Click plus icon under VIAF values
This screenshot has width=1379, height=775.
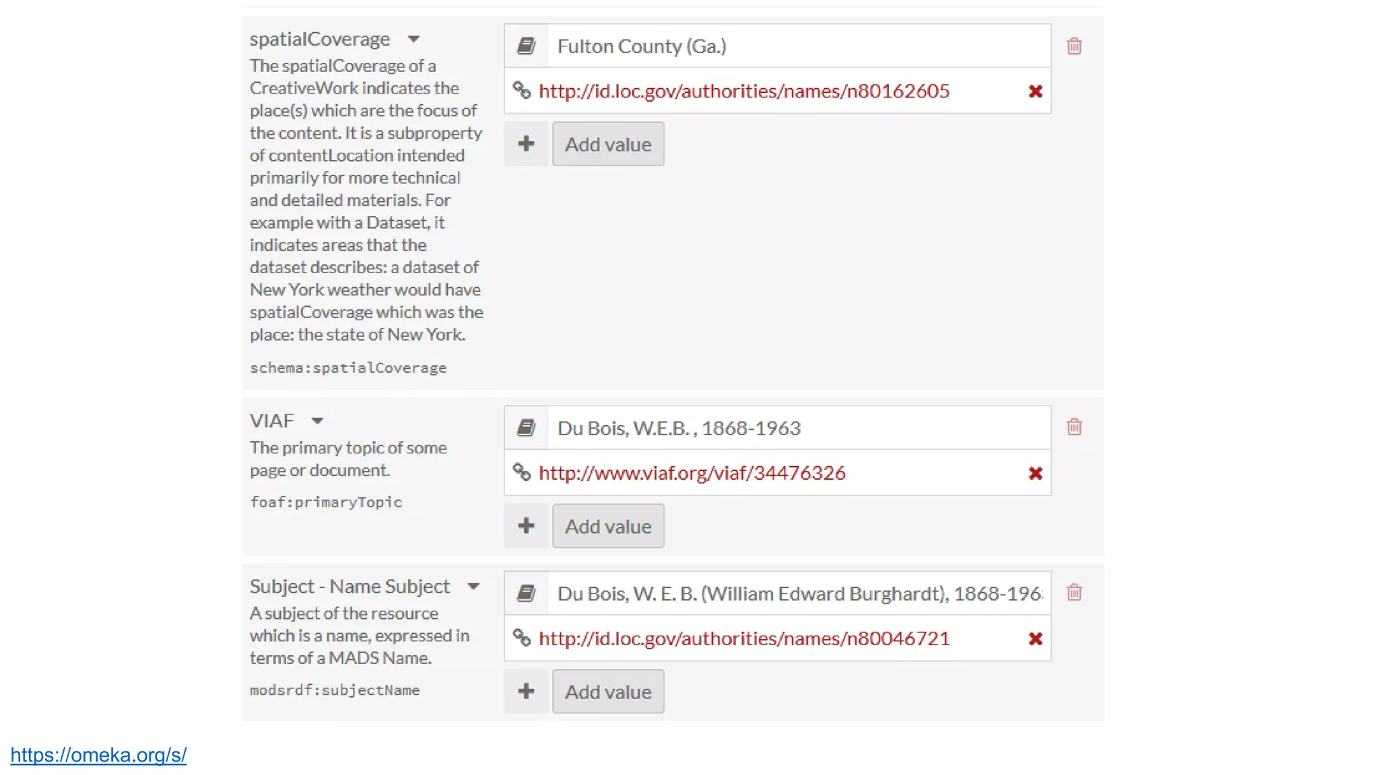click(527, 526)
